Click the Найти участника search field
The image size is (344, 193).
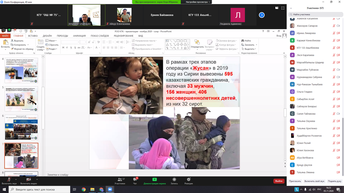tap(315, 14)
